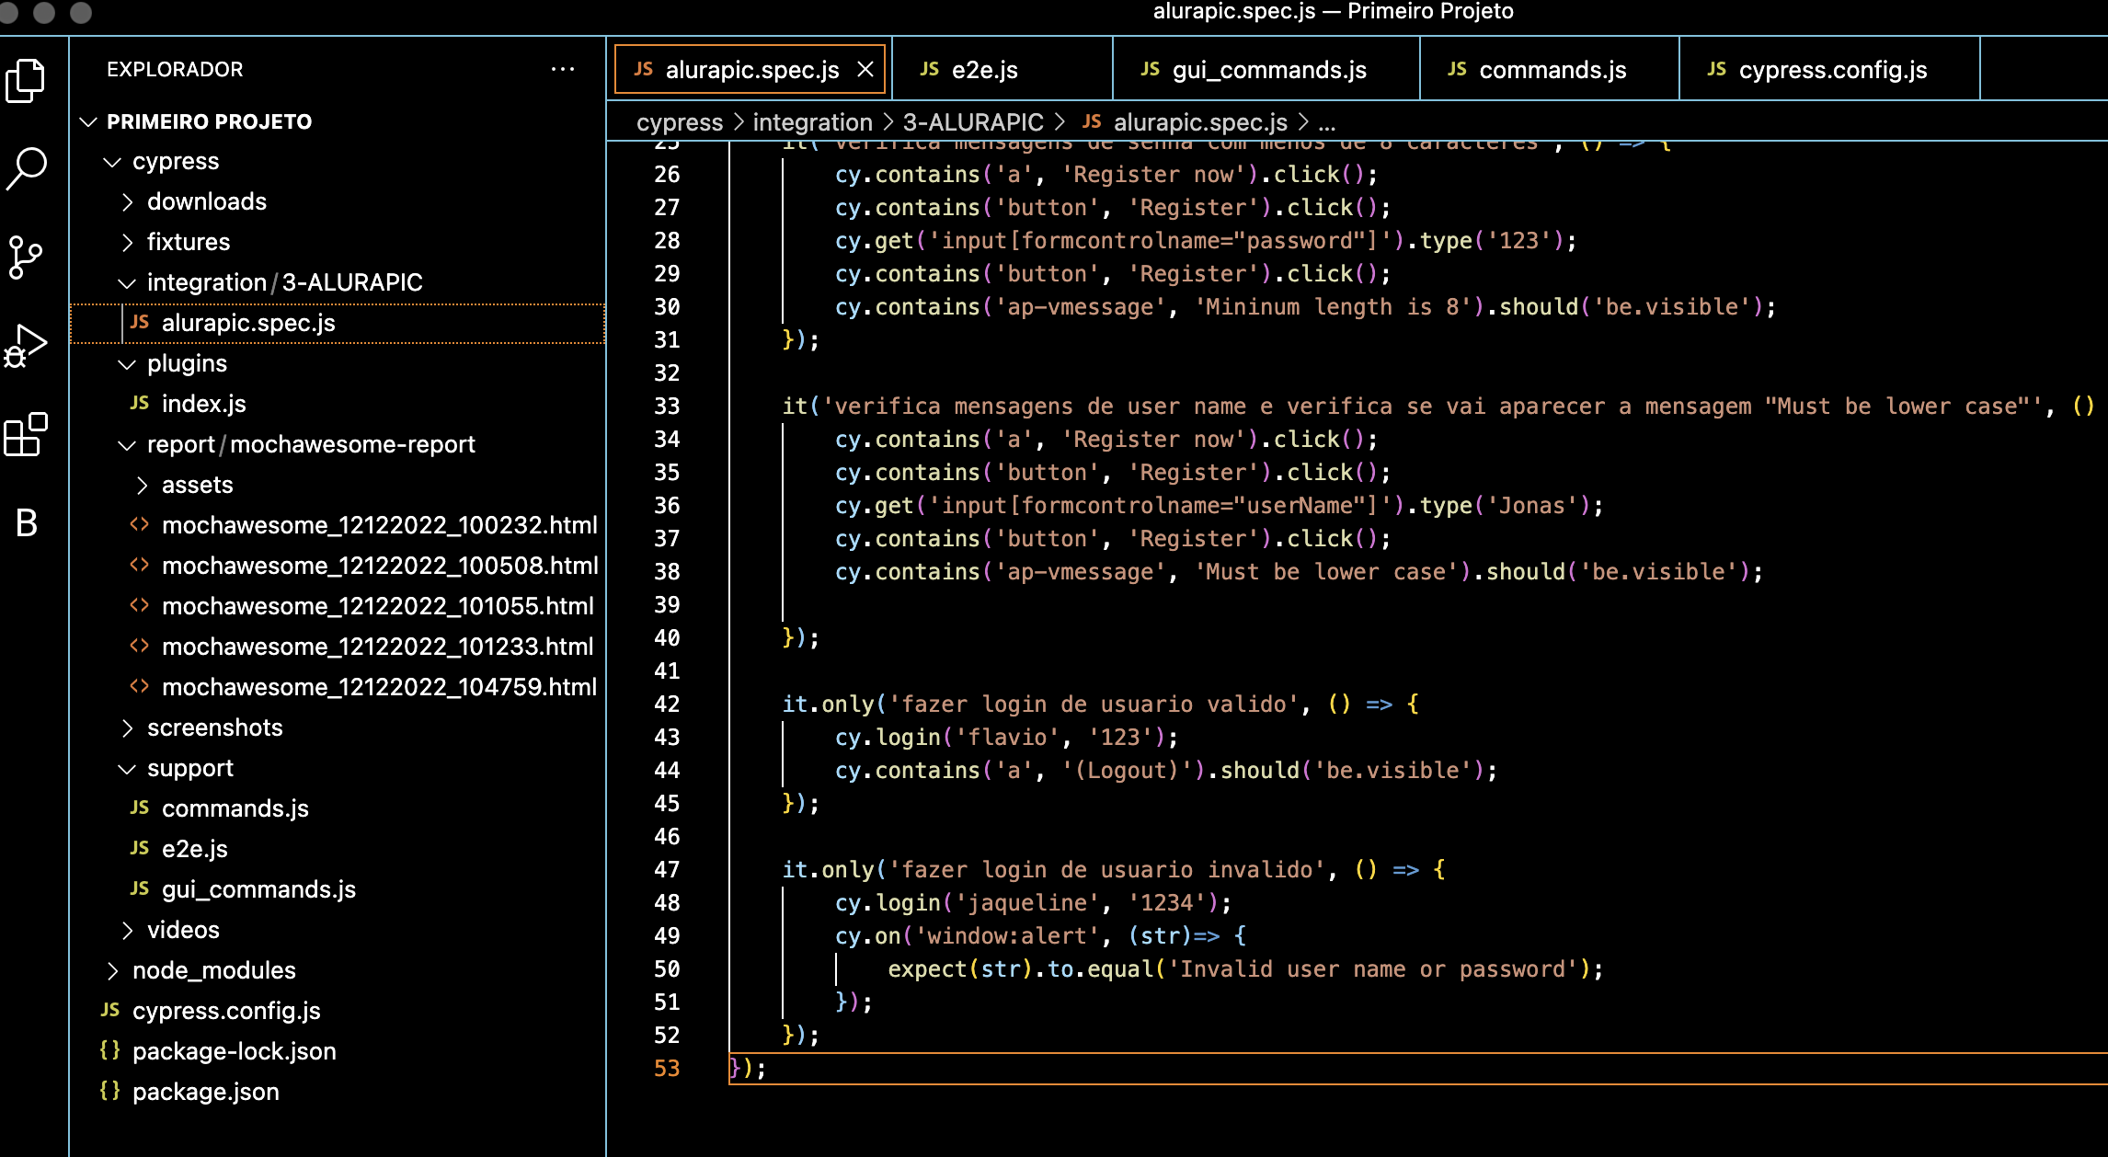The height and width of the screenshot is (1157, 2108).
Task: Click the B icon in activity bar
Action: [x=26, y=523]
